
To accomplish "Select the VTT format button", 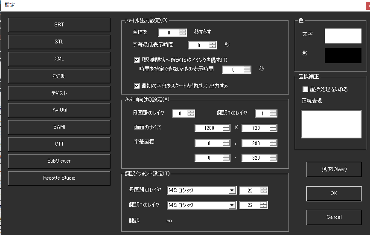I will coord(59,144).
